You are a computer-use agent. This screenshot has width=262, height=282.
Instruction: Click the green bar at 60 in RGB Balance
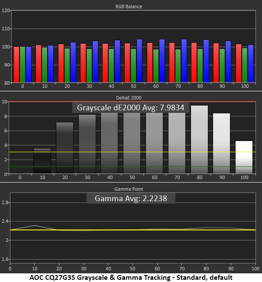(x=156, y=66)
